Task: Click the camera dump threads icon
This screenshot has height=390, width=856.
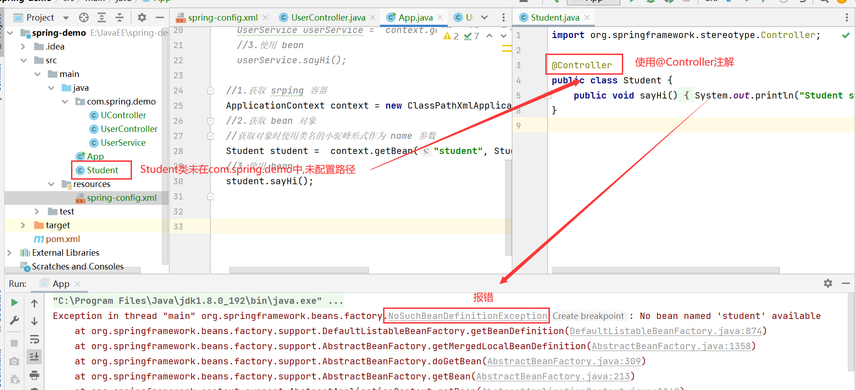Action: [x=14, y=362]
